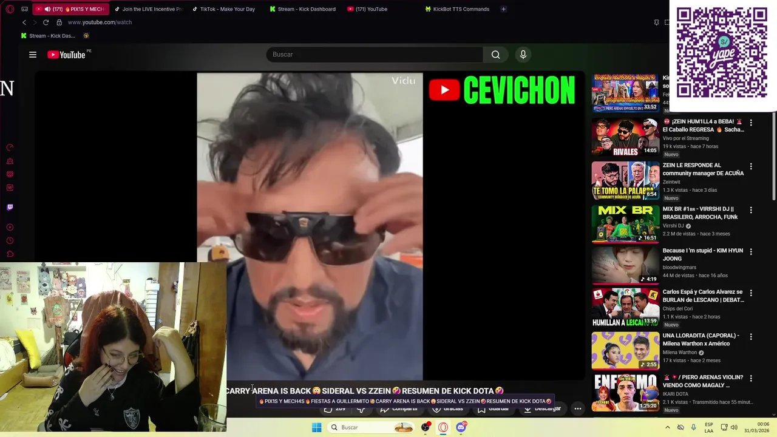777x437 pixels.
Task: Click the Gracias thanks button
Action: point(447,408)
